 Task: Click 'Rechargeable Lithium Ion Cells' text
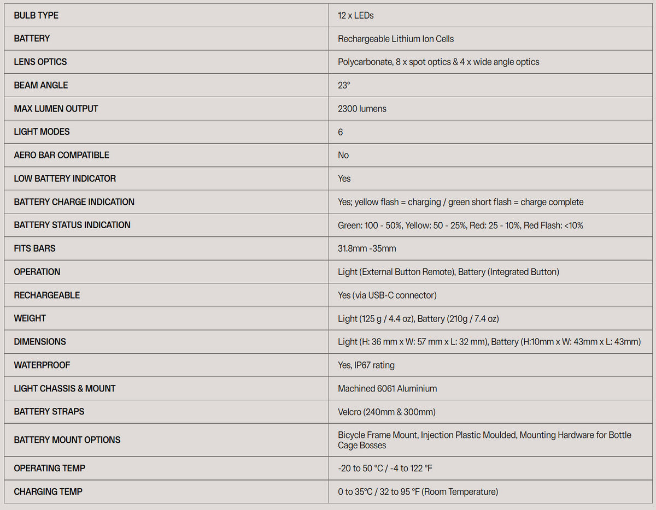point(396,39)
